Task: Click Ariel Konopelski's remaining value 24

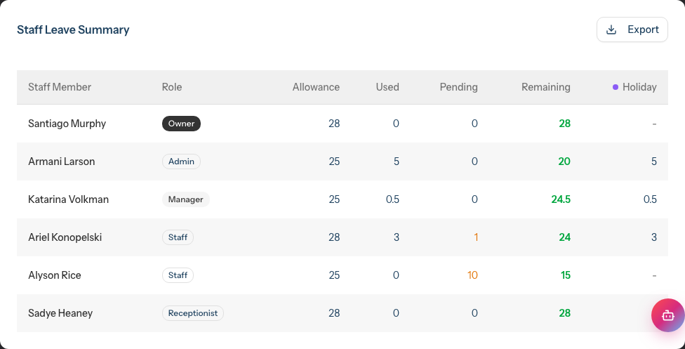Action: tap(564, 237)
